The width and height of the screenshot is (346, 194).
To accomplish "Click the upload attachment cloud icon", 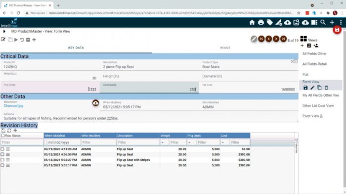I will coord(95,103).
